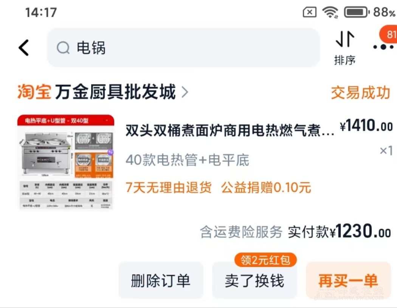Tap the 7天无理由退货 tag
Viewport: 397px width, 308px height.
(169, 188)
